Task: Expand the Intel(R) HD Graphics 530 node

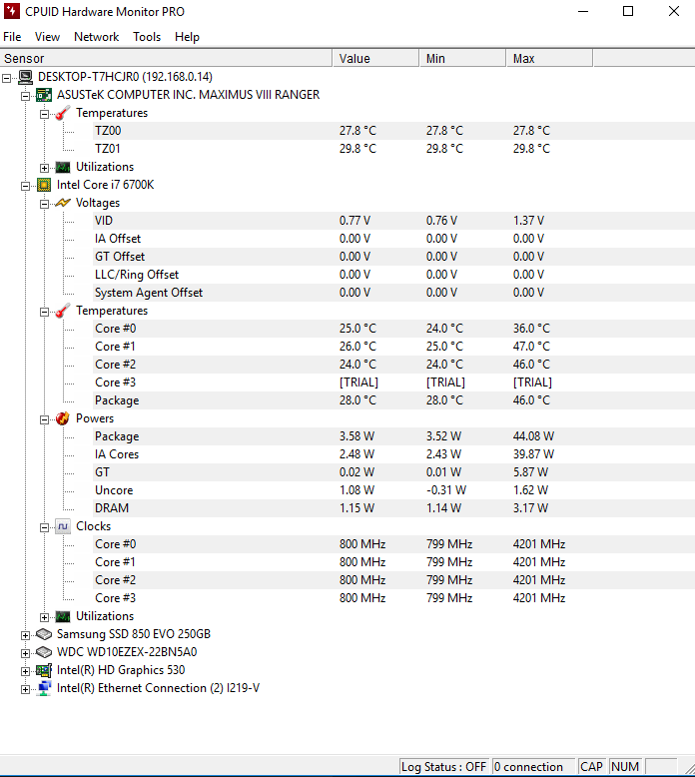Action: point(25,671)
